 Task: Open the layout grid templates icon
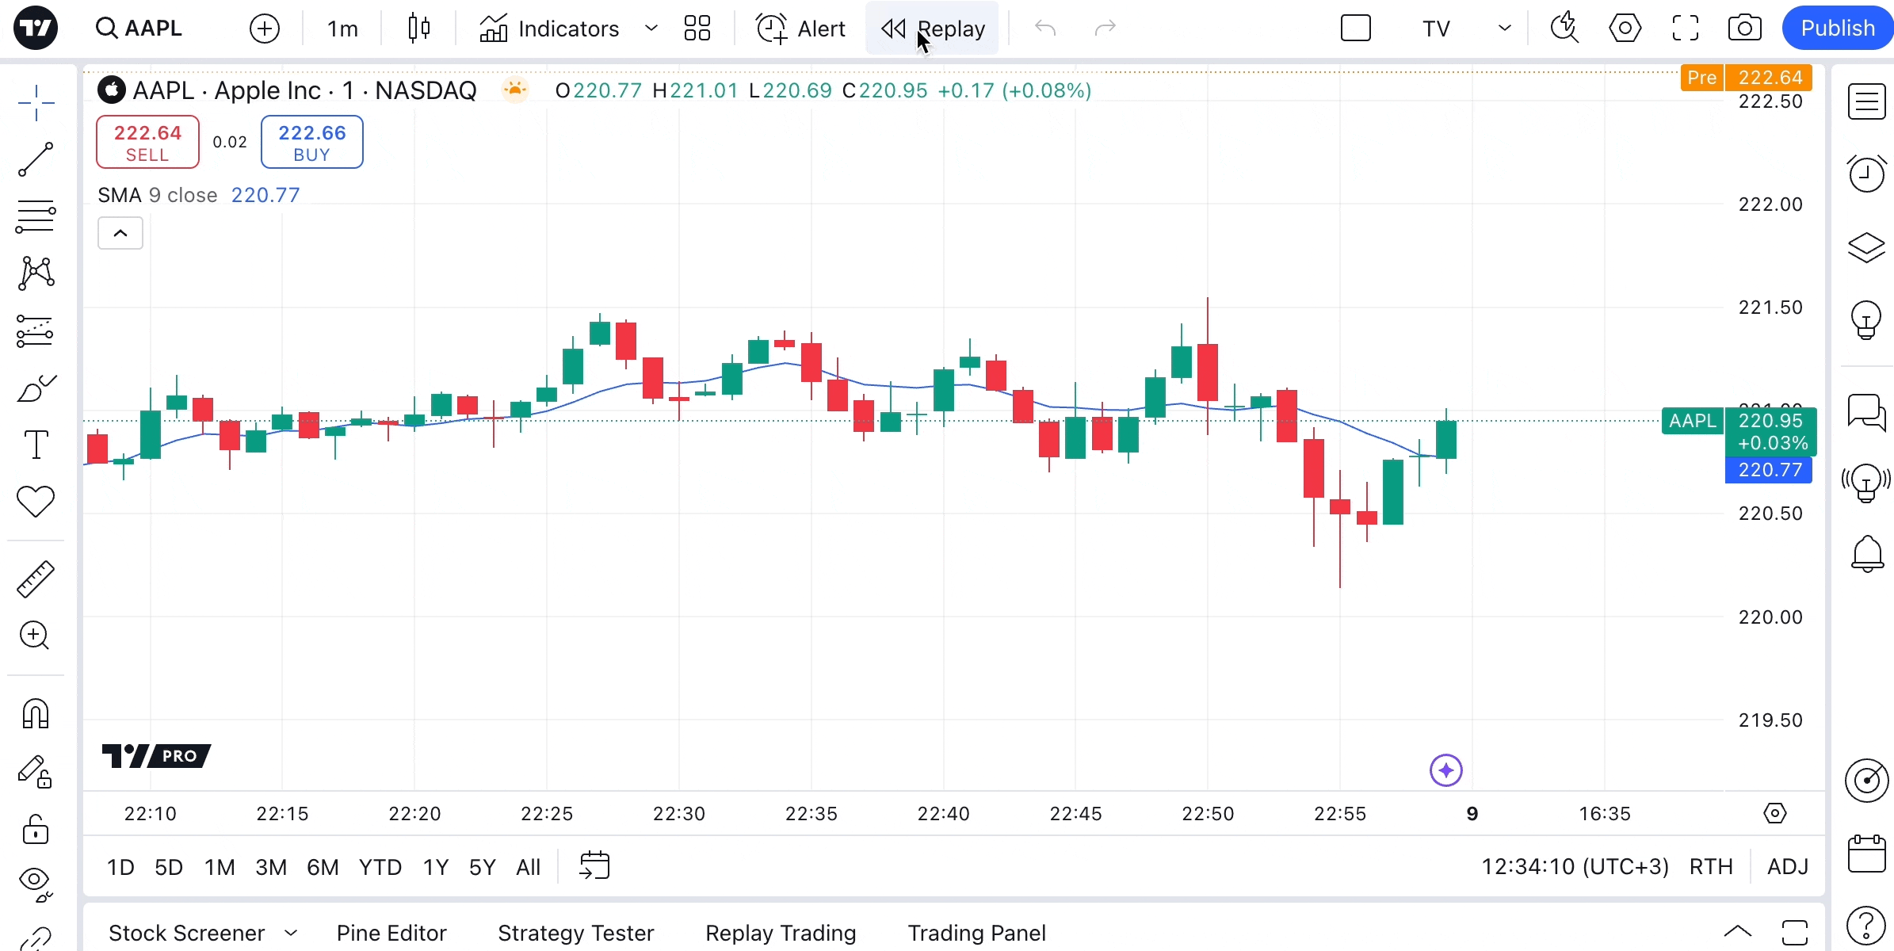click(x=697, y=29)
